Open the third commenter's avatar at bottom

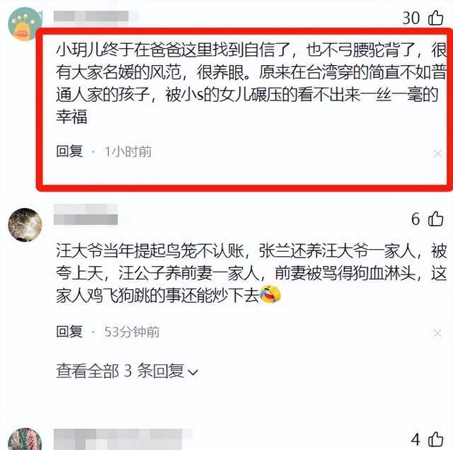(25, 439)
